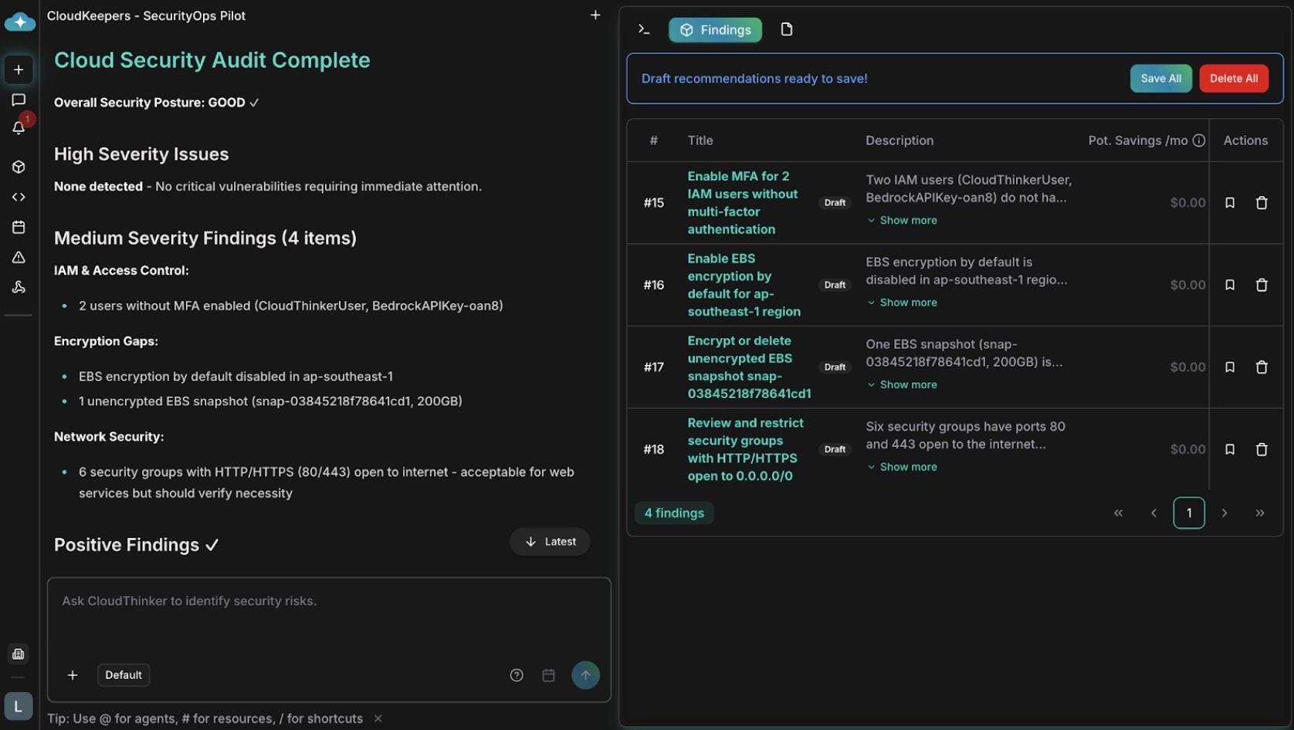The height and width of the screenshot is (730, 1294).
Task: Expand Show more on finding #15
Action: pos(901,220)
